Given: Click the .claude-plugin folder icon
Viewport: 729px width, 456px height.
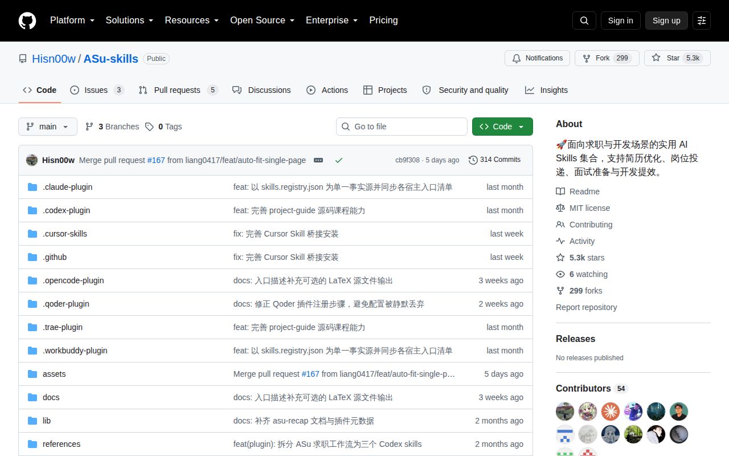Looking at the screenshot, I should tap(32, 187).
